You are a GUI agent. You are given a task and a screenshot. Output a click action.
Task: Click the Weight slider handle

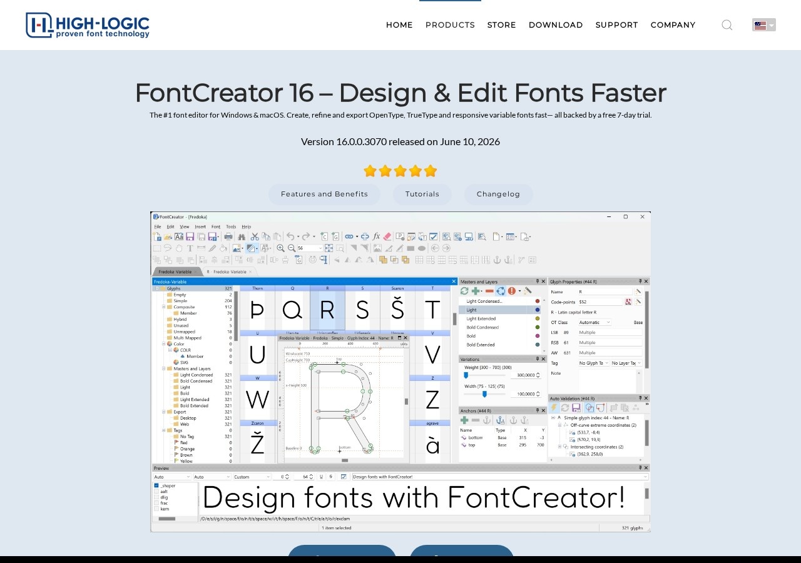pos(466,375)
